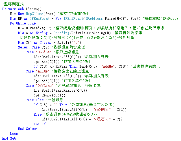Click the comment '一般訊息

coord(55,100)
